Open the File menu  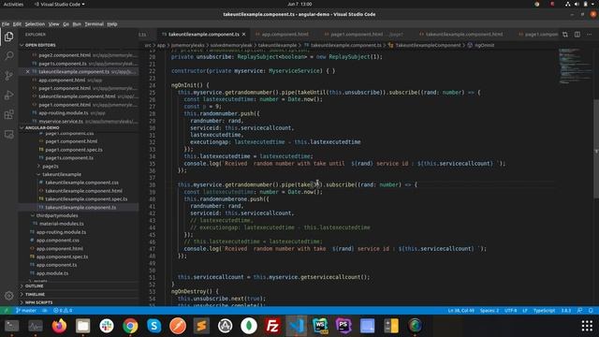[6, 24]
